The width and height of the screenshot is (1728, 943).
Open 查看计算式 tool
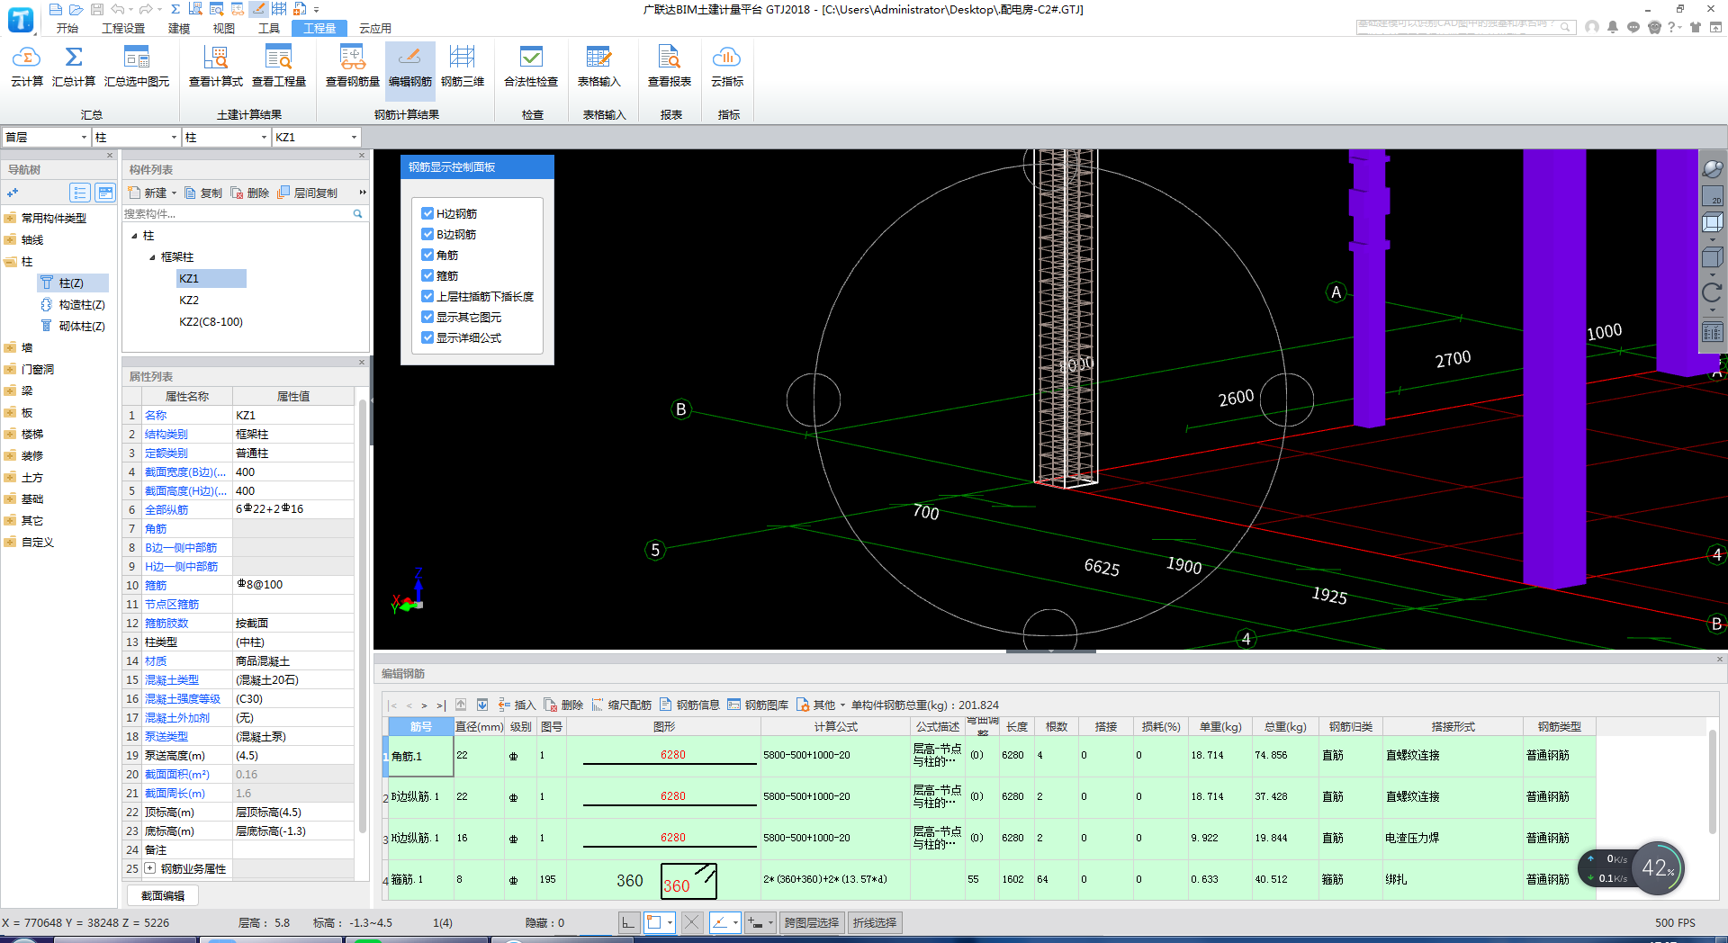point(215,67)
